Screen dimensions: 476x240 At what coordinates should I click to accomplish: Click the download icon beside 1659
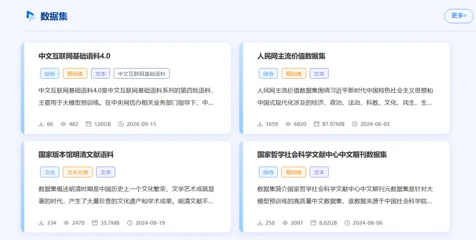click(260, 124)
